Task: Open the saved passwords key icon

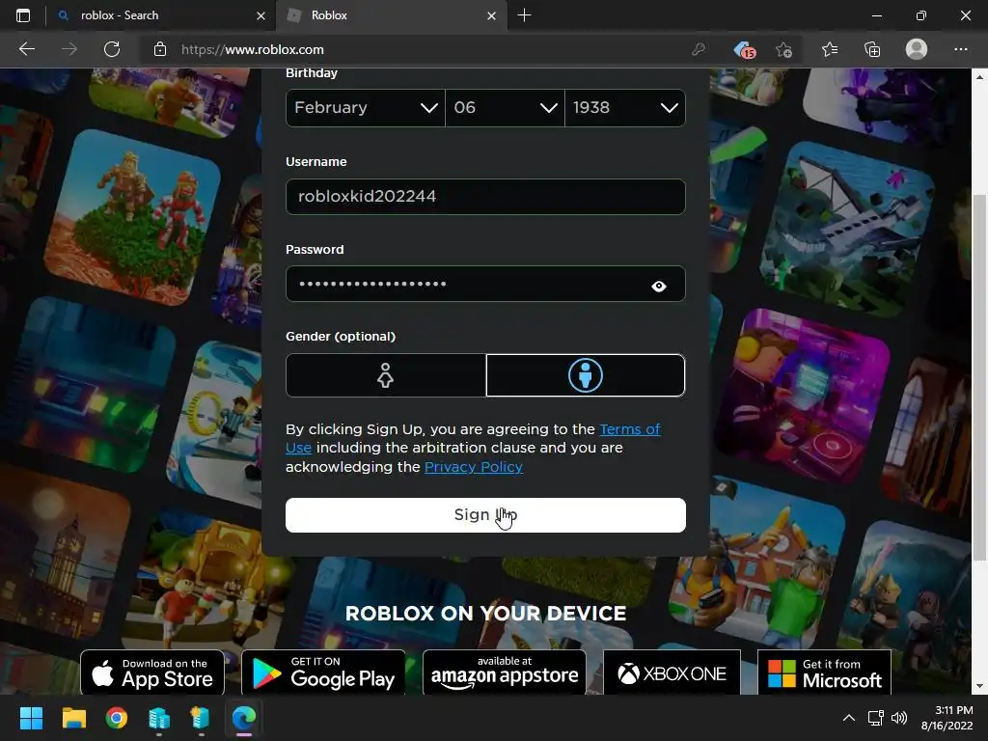Action: point(699,49)
